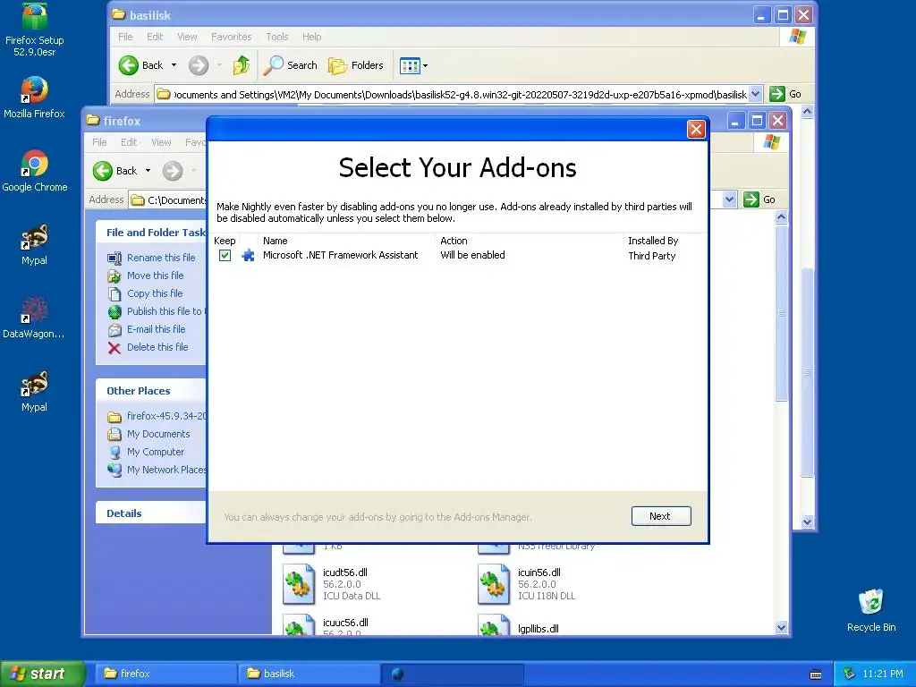Open DataWagon desktop shortcut
The height and width of the screenshot is (687, 916).
(x=35, y=318)
